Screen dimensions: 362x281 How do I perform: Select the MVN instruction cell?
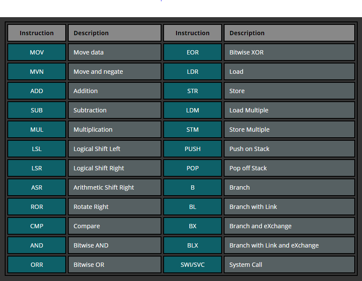click(x=37, y=72)
